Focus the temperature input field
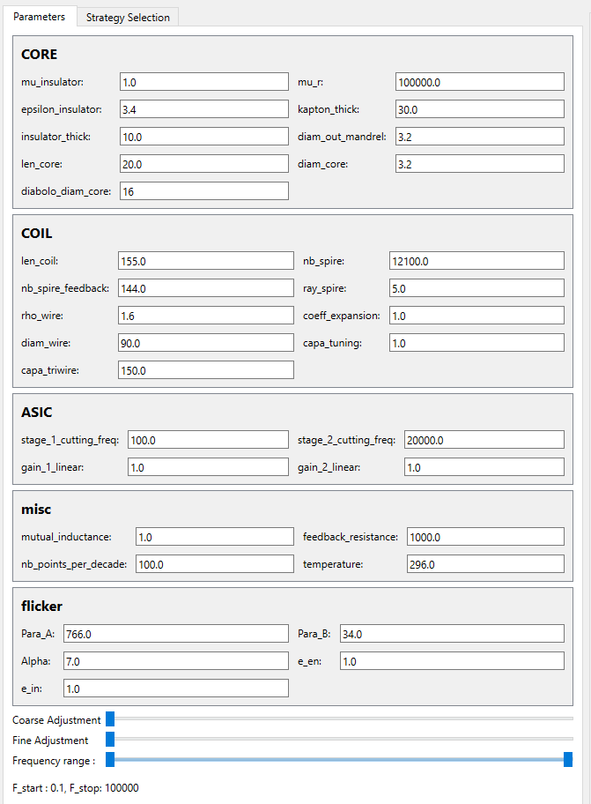 (485, 564)
